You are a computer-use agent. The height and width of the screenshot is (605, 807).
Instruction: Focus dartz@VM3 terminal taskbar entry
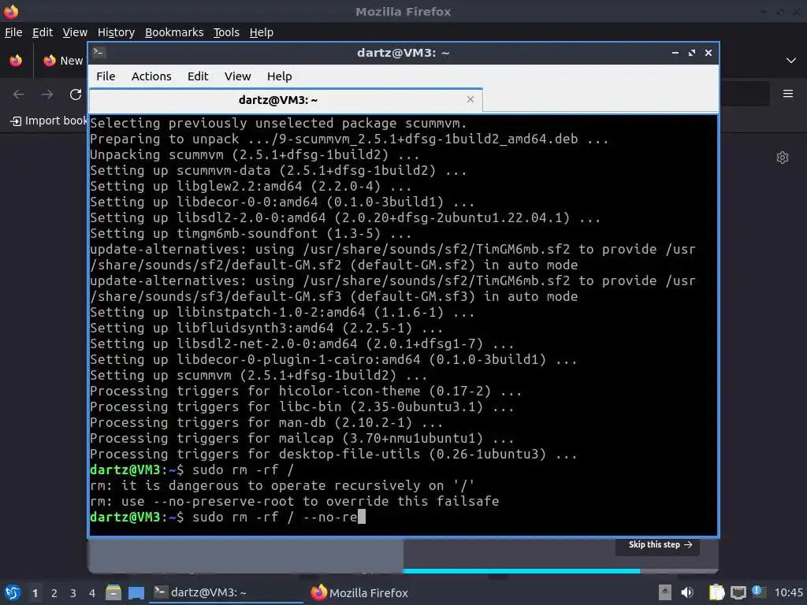pos(226,592)
